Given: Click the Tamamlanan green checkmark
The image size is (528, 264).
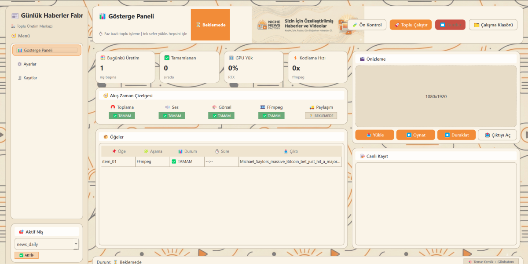Looking at the screenshot, I should click(x=167, y=58).
